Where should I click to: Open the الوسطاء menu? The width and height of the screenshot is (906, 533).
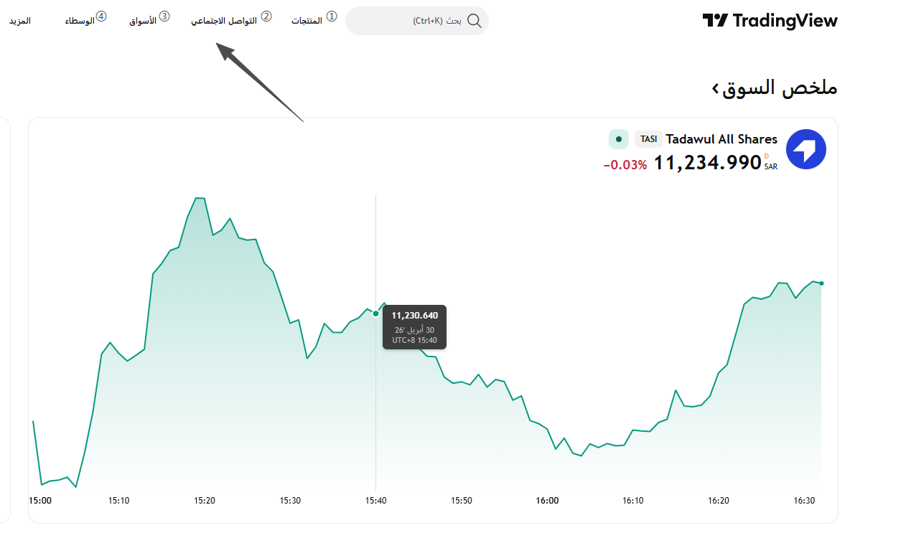[x=80, y=22]
